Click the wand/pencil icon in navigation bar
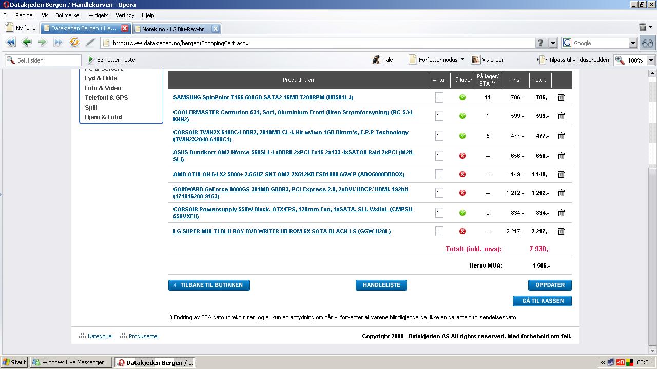The width and height of the screenshot is (657, 369). click(90, 43)
